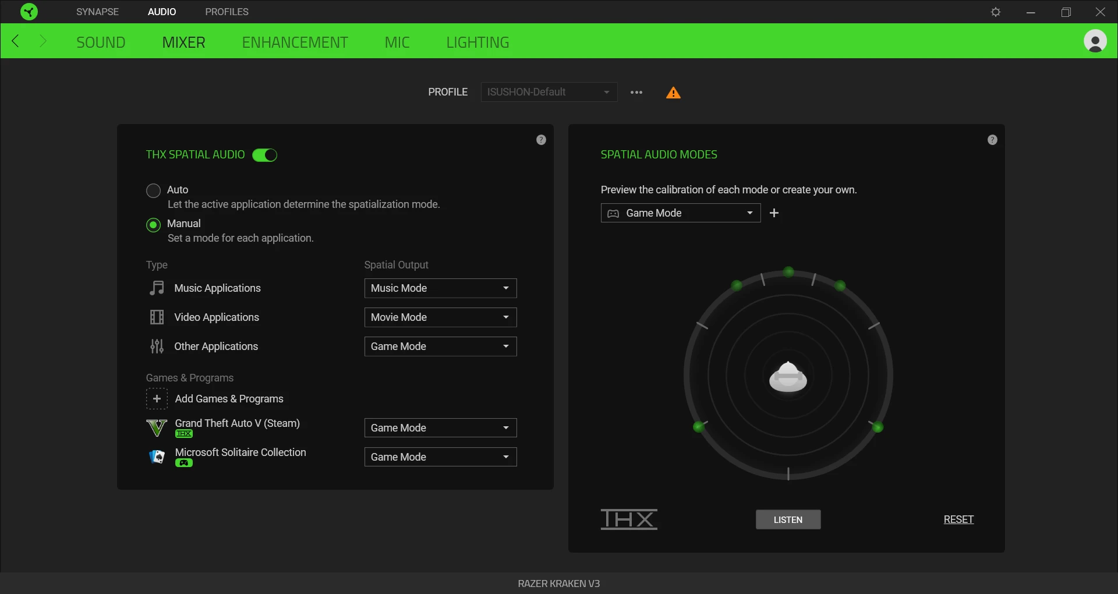Open Grand Theft Auto V mode dropdown
This screenshot has height=594, width=1118.
[440, 428]
